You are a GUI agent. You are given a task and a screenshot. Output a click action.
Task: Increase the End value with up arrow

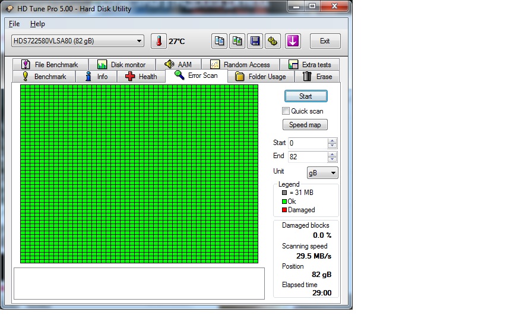click(x=332, y=155)
